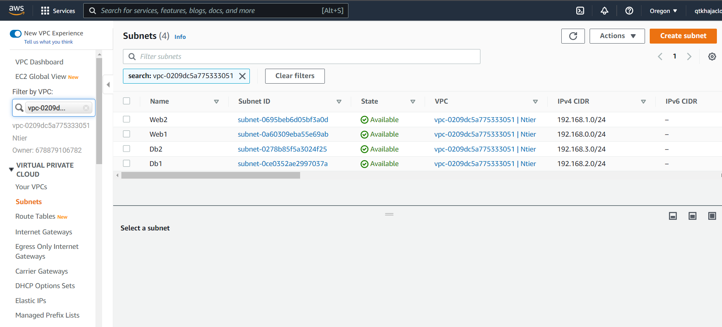Open the notifications bell

[605, 11]
